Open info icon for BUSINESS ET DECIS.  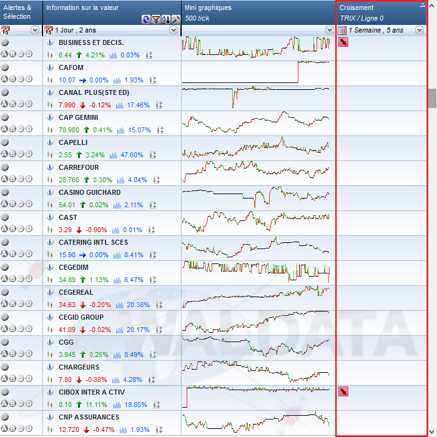click(x=50, y=42)
